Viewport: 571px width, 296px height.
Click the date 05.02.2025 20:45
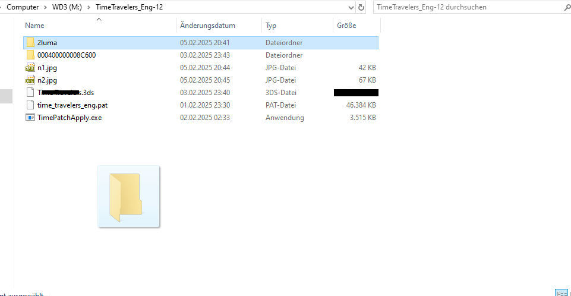(x=204, y=80)
